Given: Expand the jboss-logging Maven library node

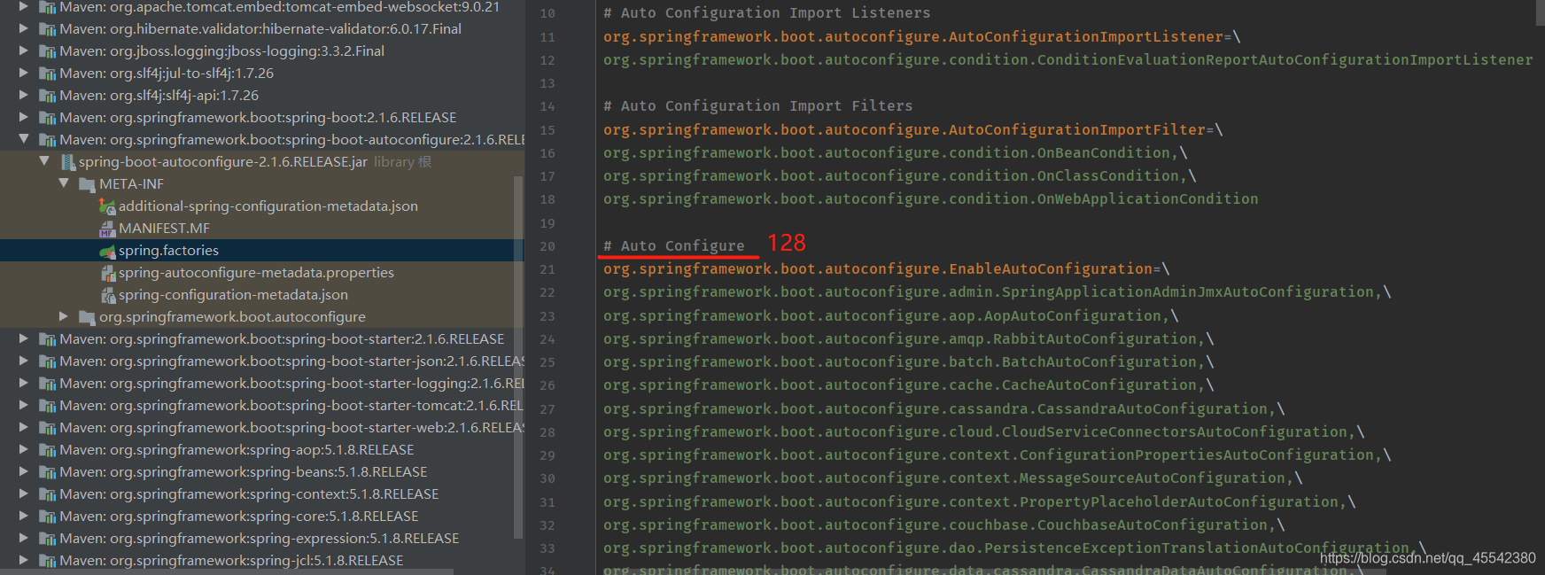Looking at the screenshot, I should [23, 51].
